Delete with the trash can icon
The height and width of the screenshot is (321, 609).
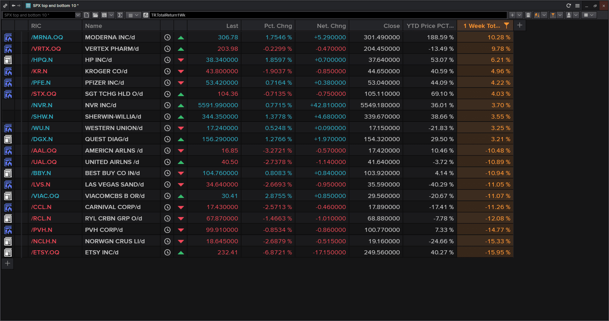coord(528,15)
